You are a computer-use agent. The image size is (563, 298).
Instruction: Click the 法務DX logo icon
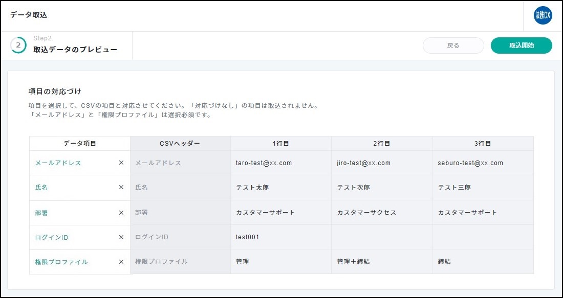(543, 15)
